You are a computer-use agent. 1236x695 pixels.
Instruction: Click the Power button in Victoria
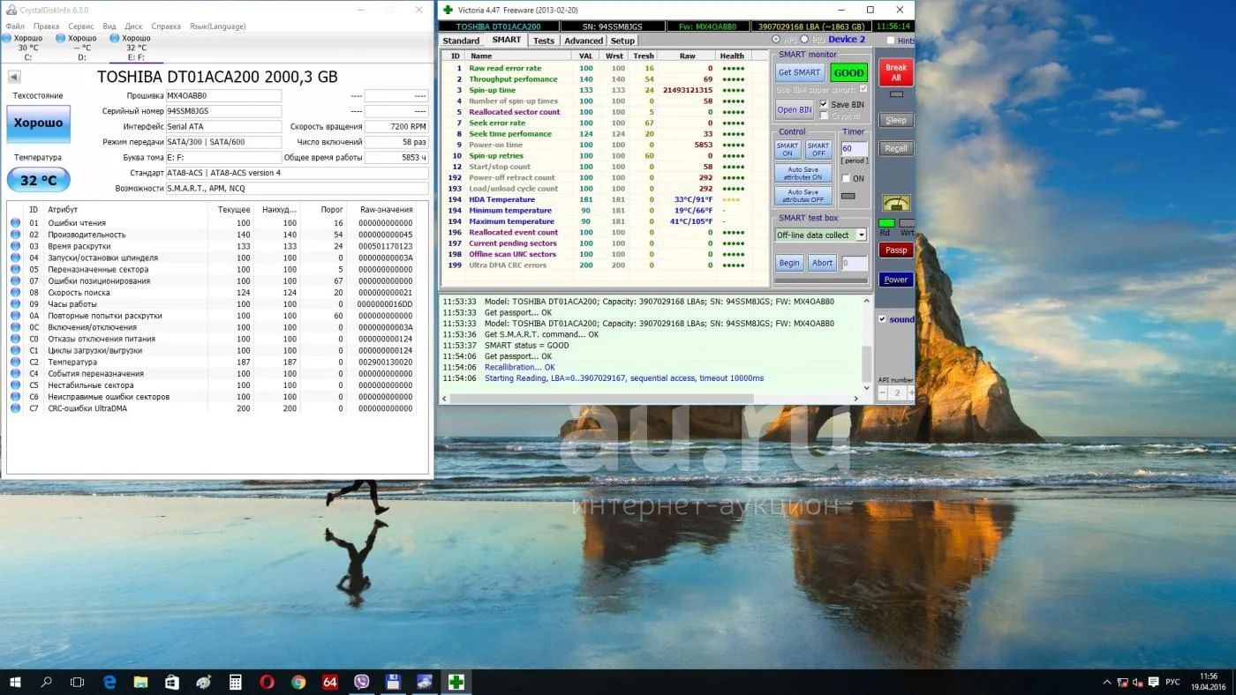point(896,280)
